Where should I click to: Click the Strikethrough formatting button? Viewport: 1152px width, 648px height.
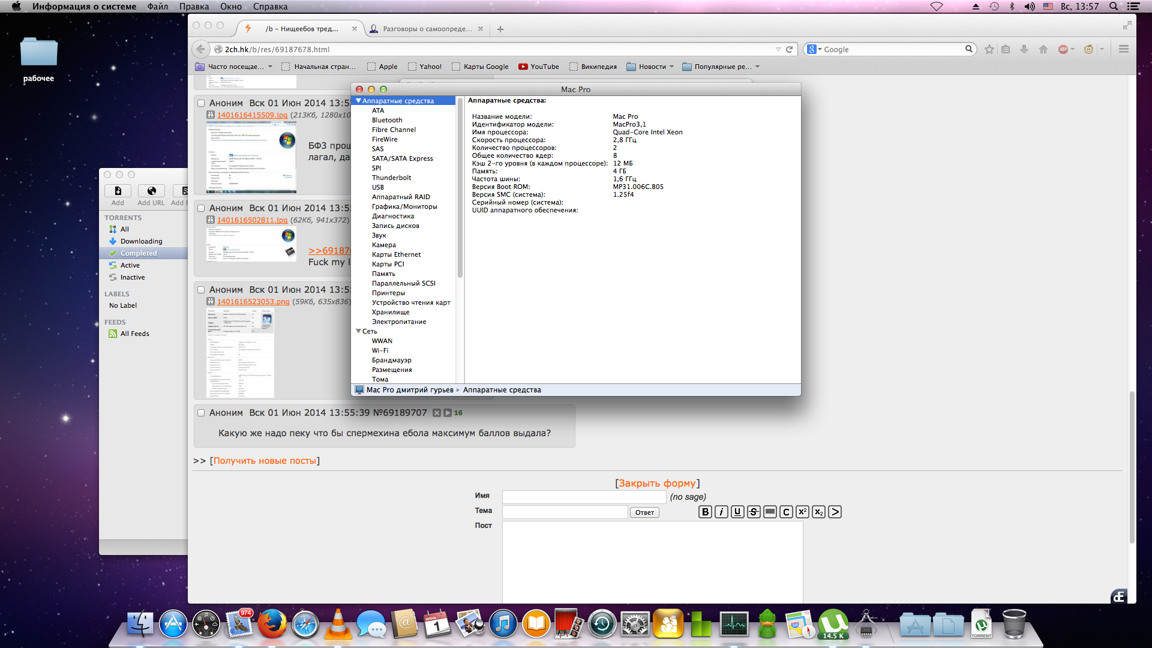(754, 512)
